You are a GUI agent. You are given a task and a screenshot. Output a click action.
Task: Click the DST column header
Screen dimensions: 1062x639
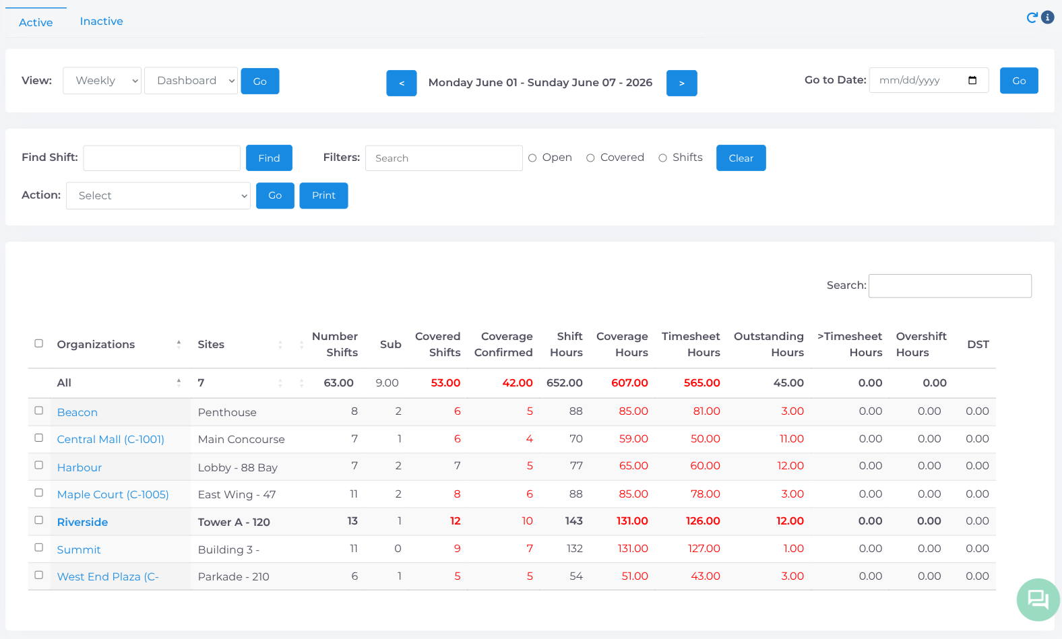[x=978, y=344]
